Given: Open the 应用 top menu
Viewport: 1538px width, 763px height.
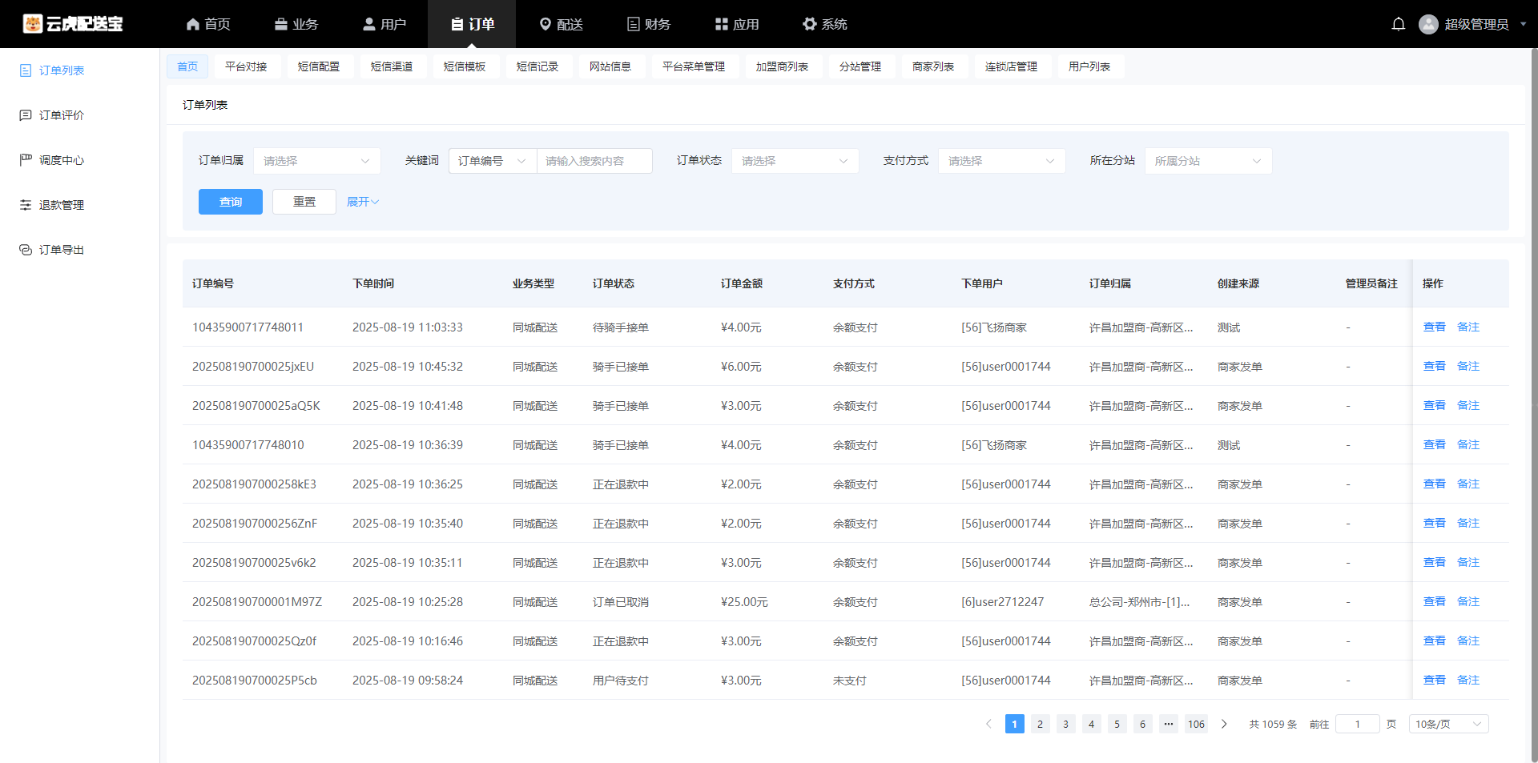Looking at the screenshot, I should pyautogui.click(x=737, y=24).
